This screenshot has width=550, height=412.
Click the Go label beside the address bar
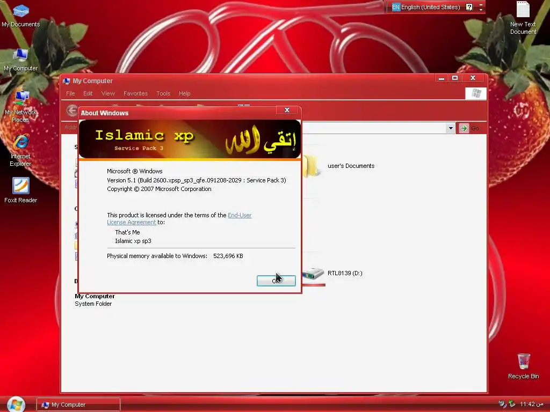475,128
